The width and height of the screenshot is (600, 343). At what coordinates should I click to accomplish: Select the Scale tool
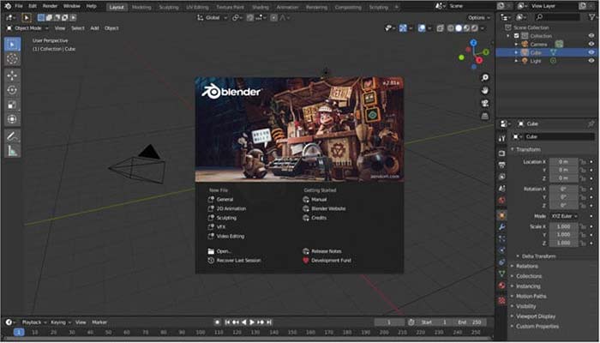(12, 105)
